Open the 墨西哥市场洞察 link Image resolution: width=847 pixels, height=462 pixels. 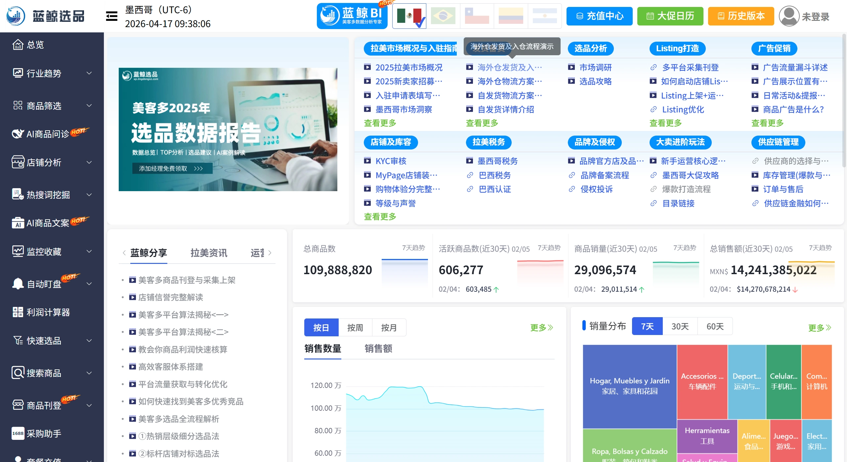coord(403,109)
